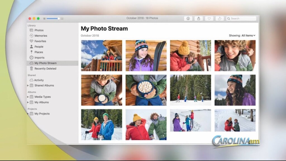Click the Media Types folder icon
This screenshot has height=161, width=286.
pos(31,97)
